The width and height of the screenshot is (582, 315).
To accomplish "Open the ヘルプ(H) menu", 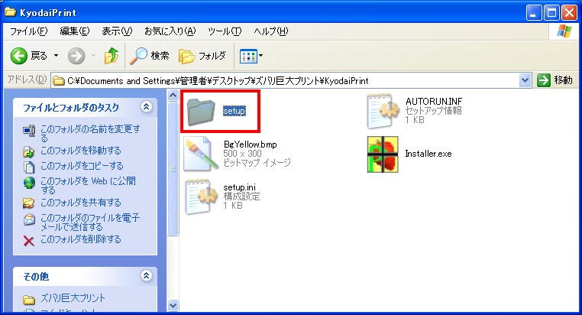I will click(270, 31).
